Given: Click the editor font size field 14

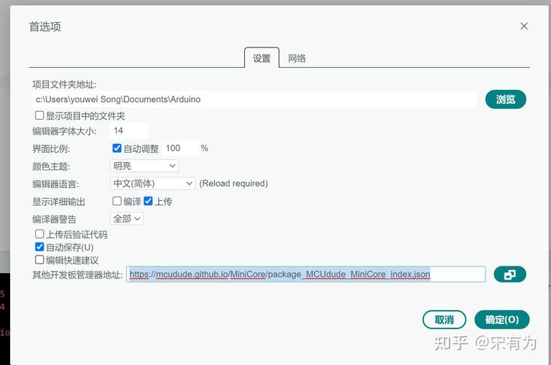Looking at the screenshot, I should 129,131.
